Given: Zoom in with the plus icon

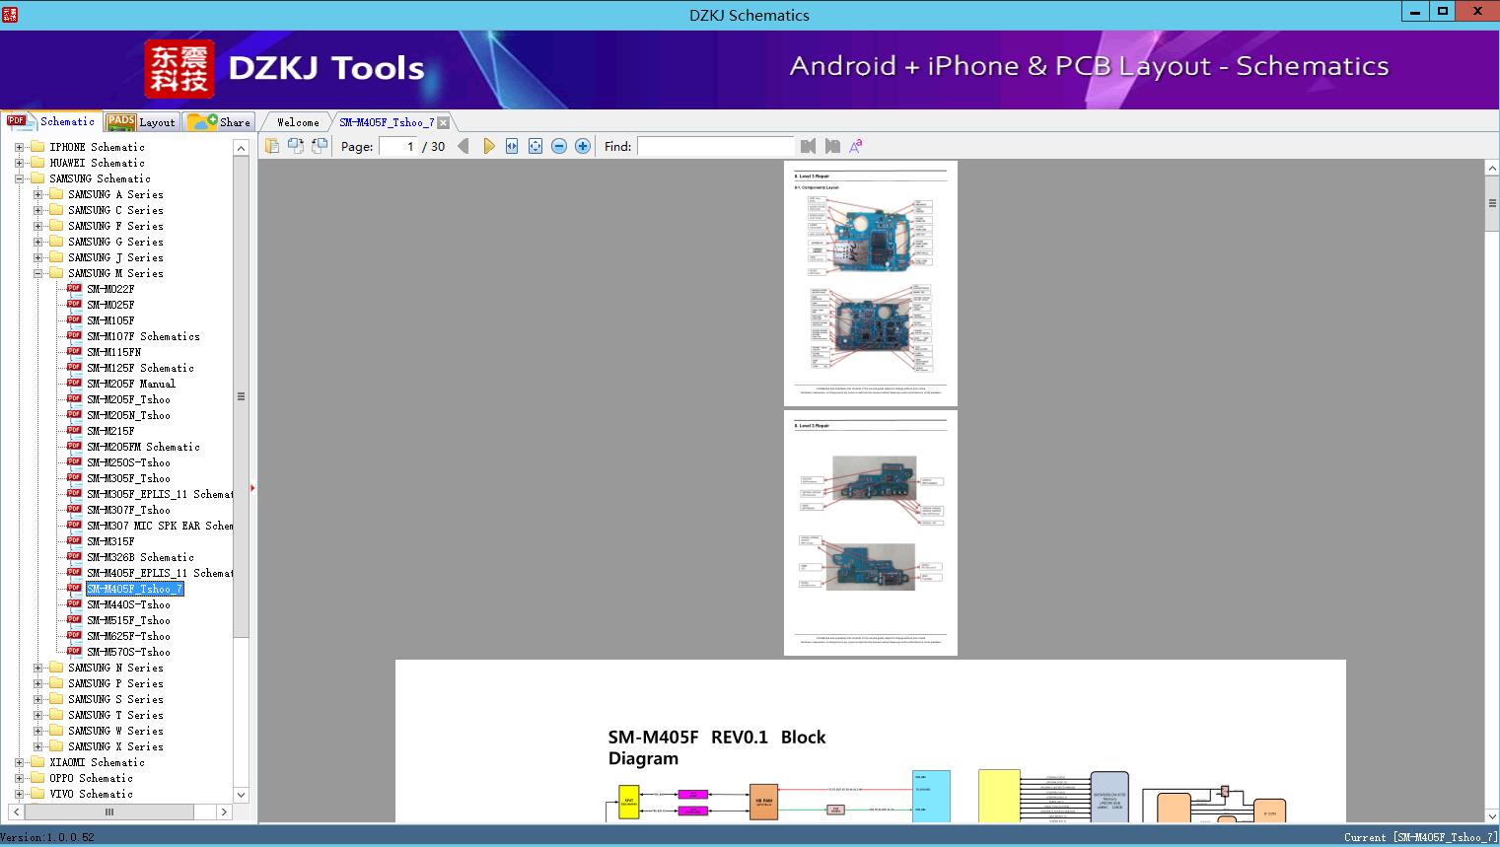Looking at the screenshot, I should point(583,146).
